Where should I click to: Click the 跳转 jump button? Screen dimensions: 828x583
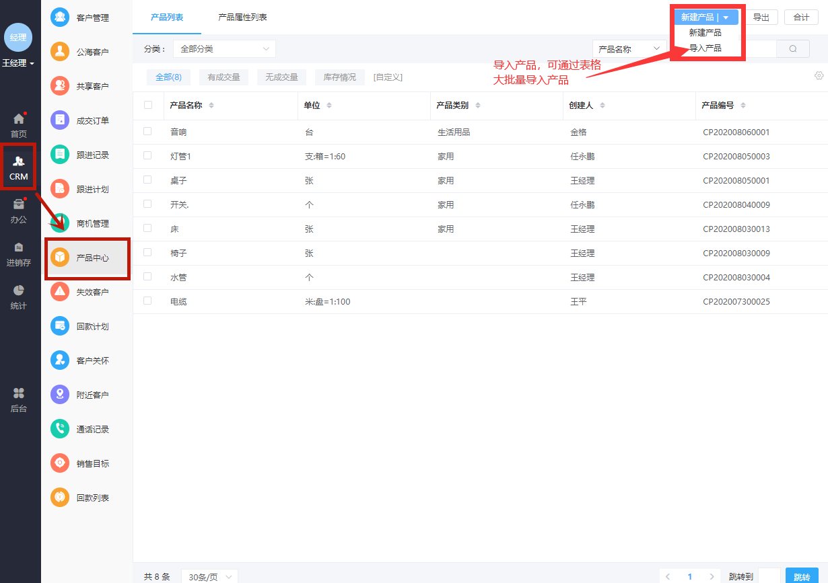802,577
